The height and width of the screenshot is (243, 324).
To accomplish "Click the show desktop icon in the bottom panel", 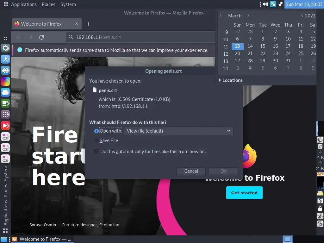I will pyautogui.click(x=4, y=239).
